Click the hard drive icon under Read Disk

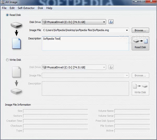tap(16, 25)
